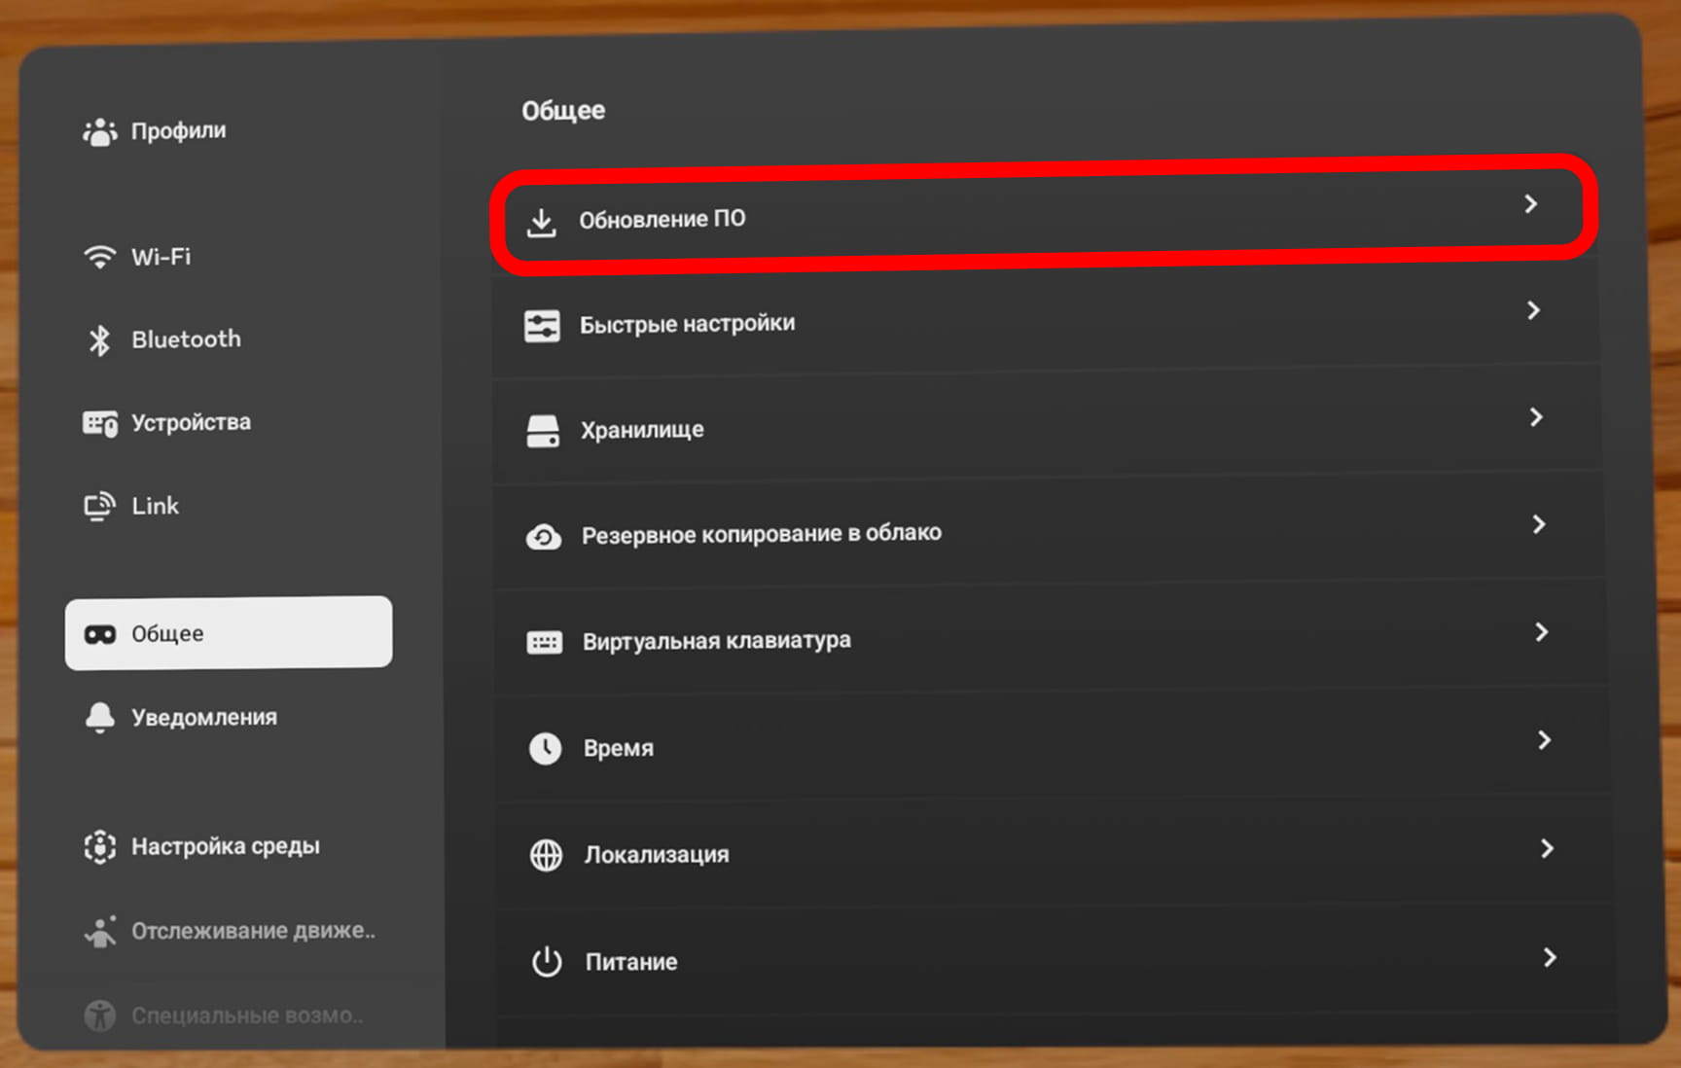This screenshot has height=1068, width=1681.
Task: Click the Устройства devices icon
Action: pos(99,423)
